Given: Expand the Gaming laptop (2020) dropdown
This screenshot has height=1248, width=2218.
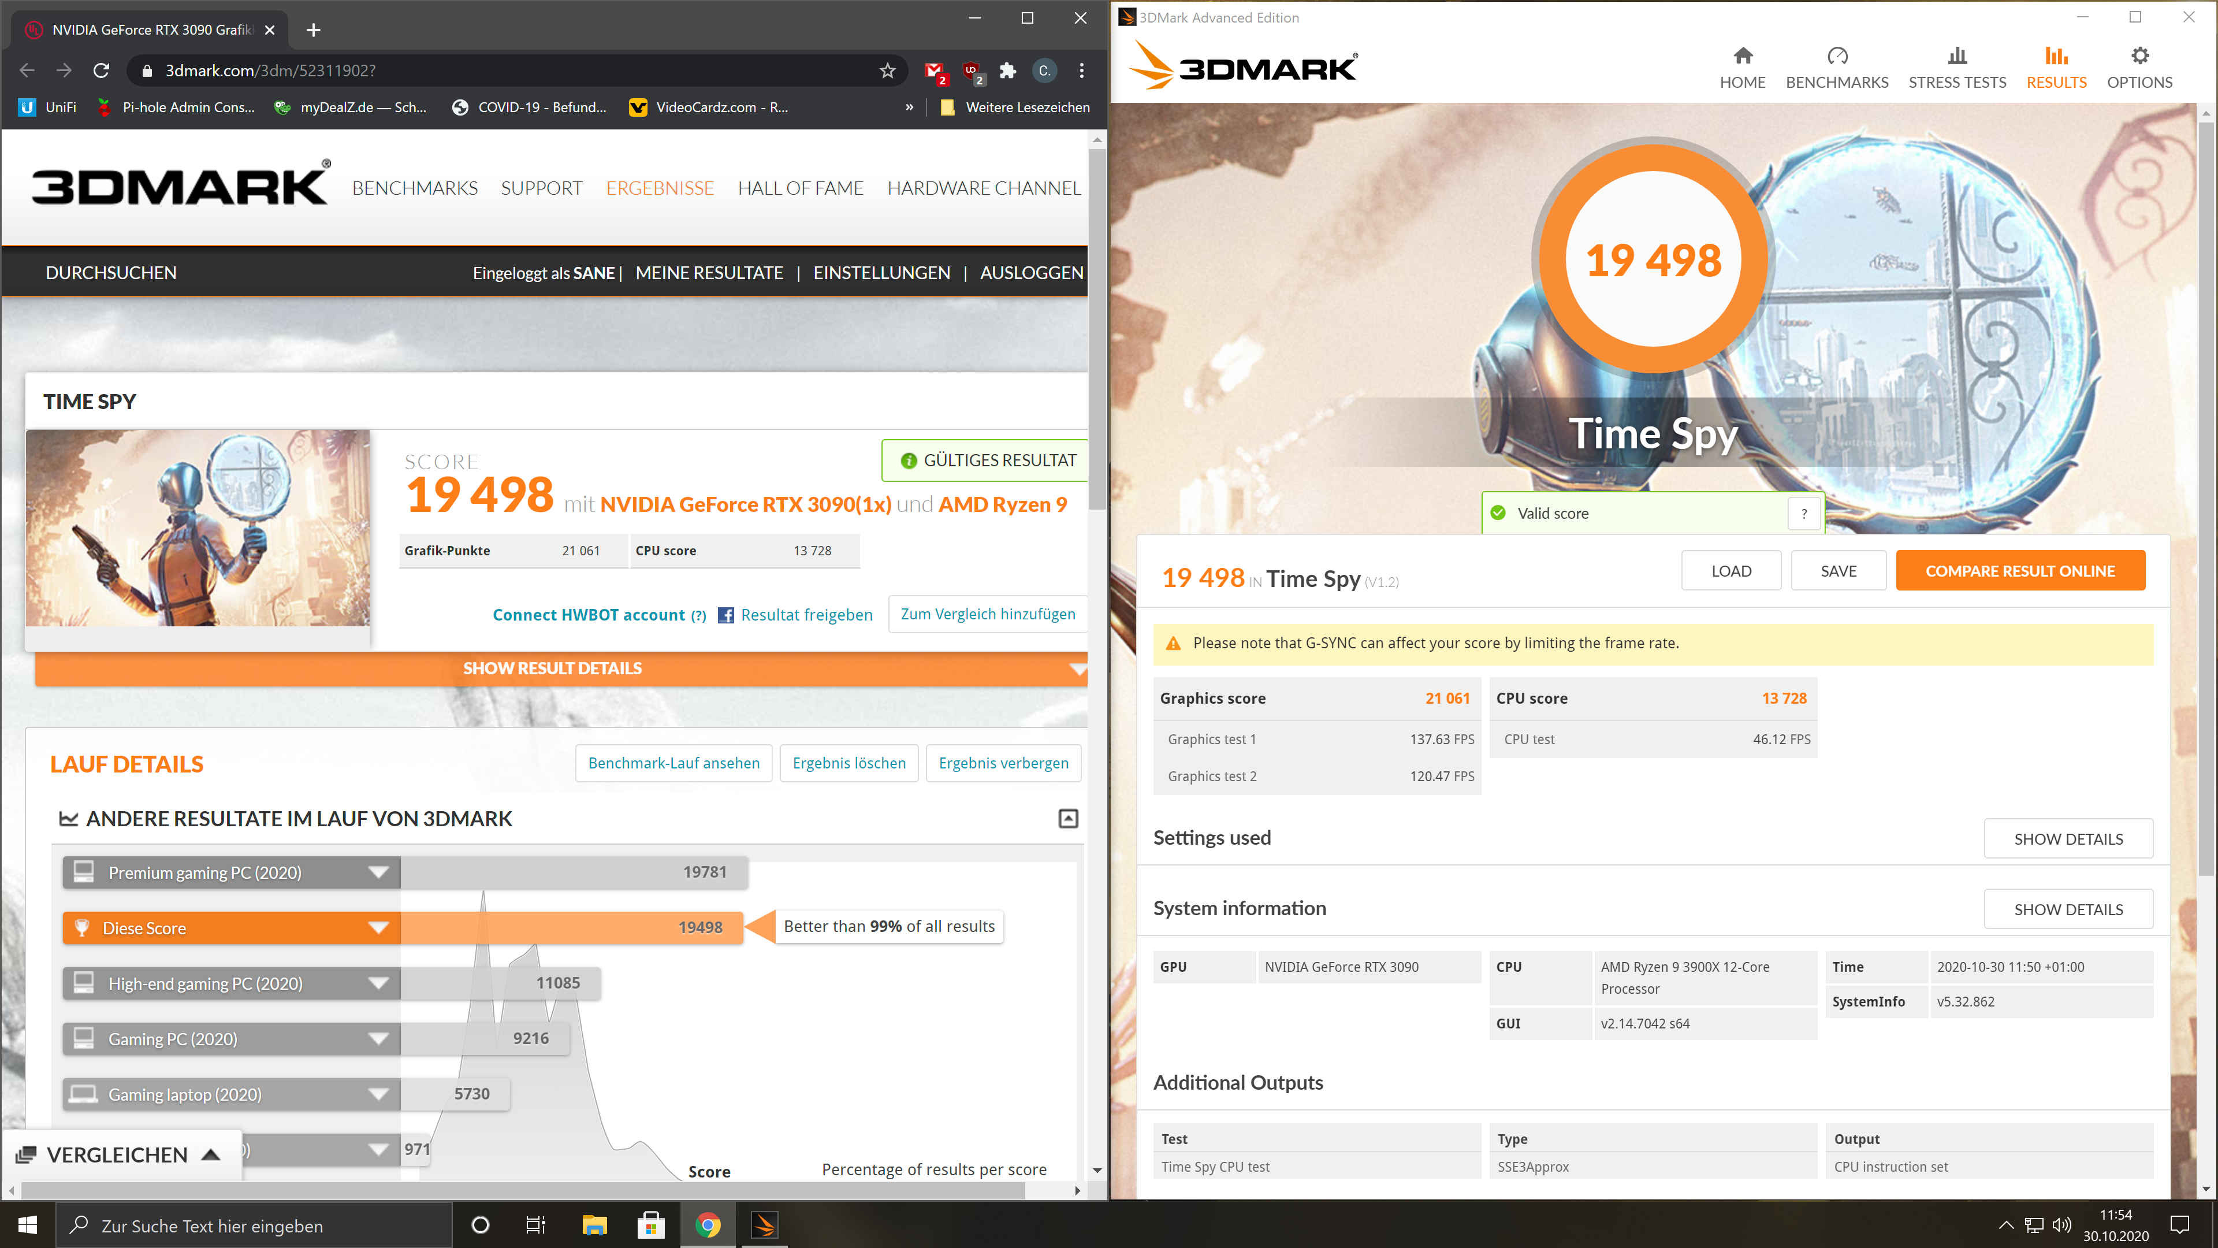Looking at the screenshot, I should tap(378, 1095).
